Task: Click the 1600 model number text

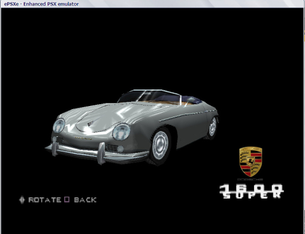Action: pos(251,188)
